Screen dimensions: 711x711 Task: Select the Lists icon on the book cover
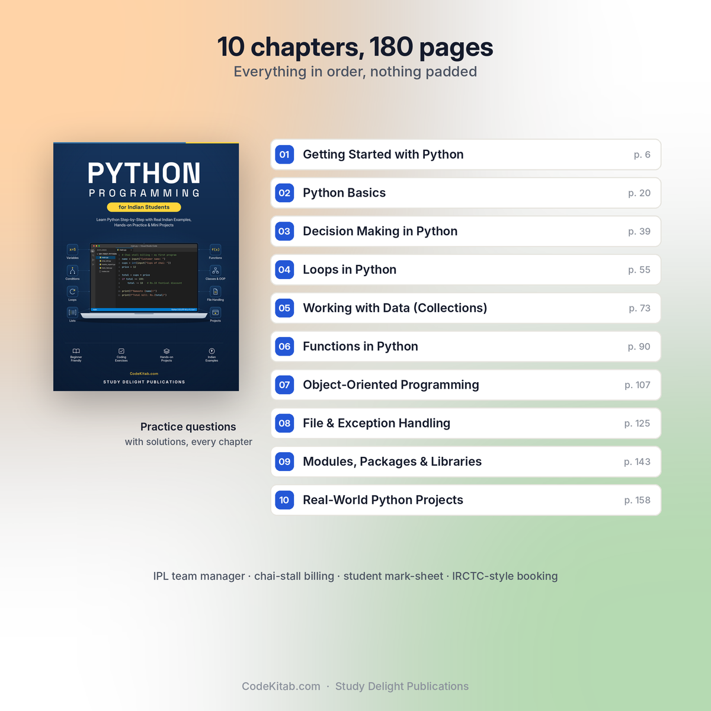click(72, 312)
